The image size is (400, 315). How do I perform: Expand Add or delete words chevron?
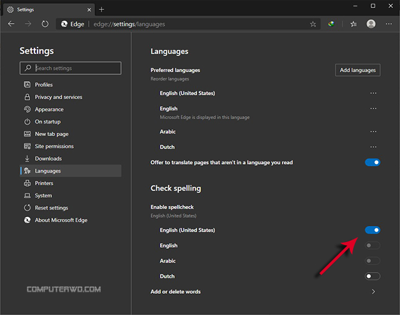coord(373,291)
